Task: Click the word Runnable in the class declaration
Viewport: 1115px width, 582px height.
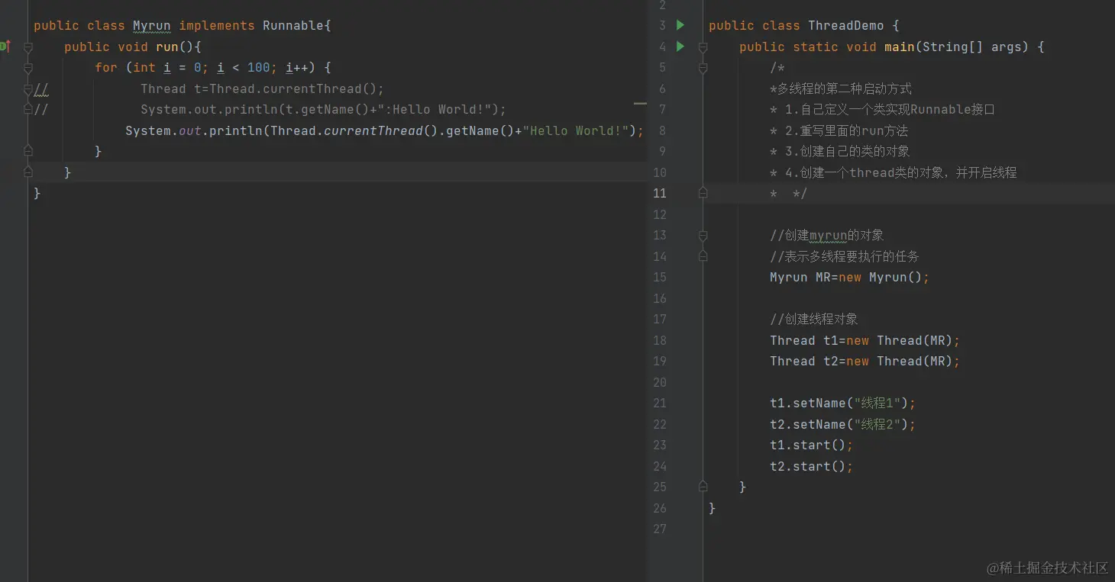Action: tap(293, 26)
